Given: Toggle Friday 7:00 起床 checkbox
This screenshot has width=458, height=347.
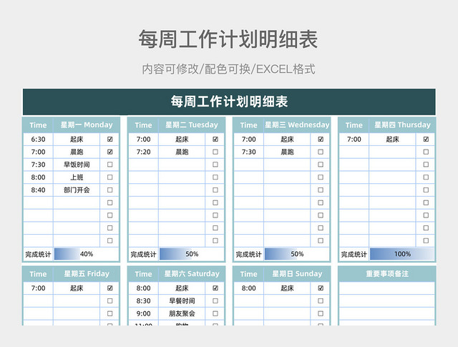Looking at the screenshot, I should (109, 288).
